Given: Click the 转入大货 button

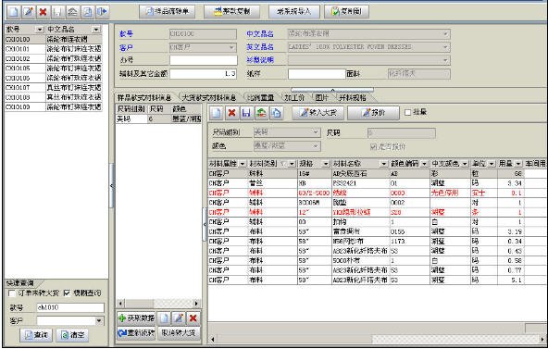Looking at the screenshot, I should [x=318, y=113].
